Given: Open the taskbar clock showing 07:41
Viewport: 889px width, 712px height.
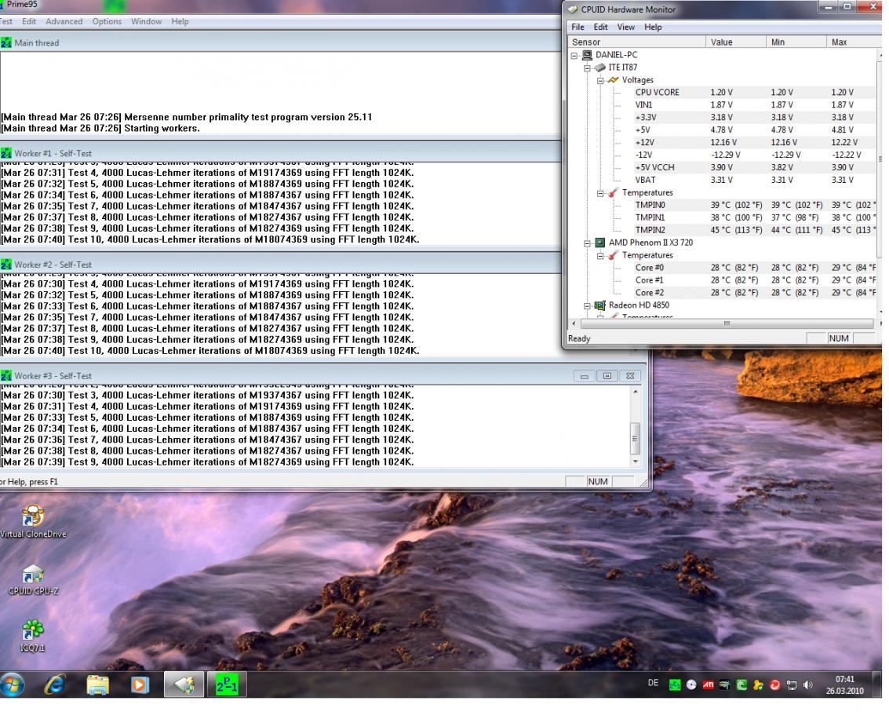Looking at the screenshot, I should (845, 685).
